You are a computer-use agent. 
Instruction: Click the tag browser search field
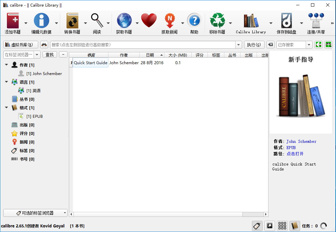click(x=19, y=55)
